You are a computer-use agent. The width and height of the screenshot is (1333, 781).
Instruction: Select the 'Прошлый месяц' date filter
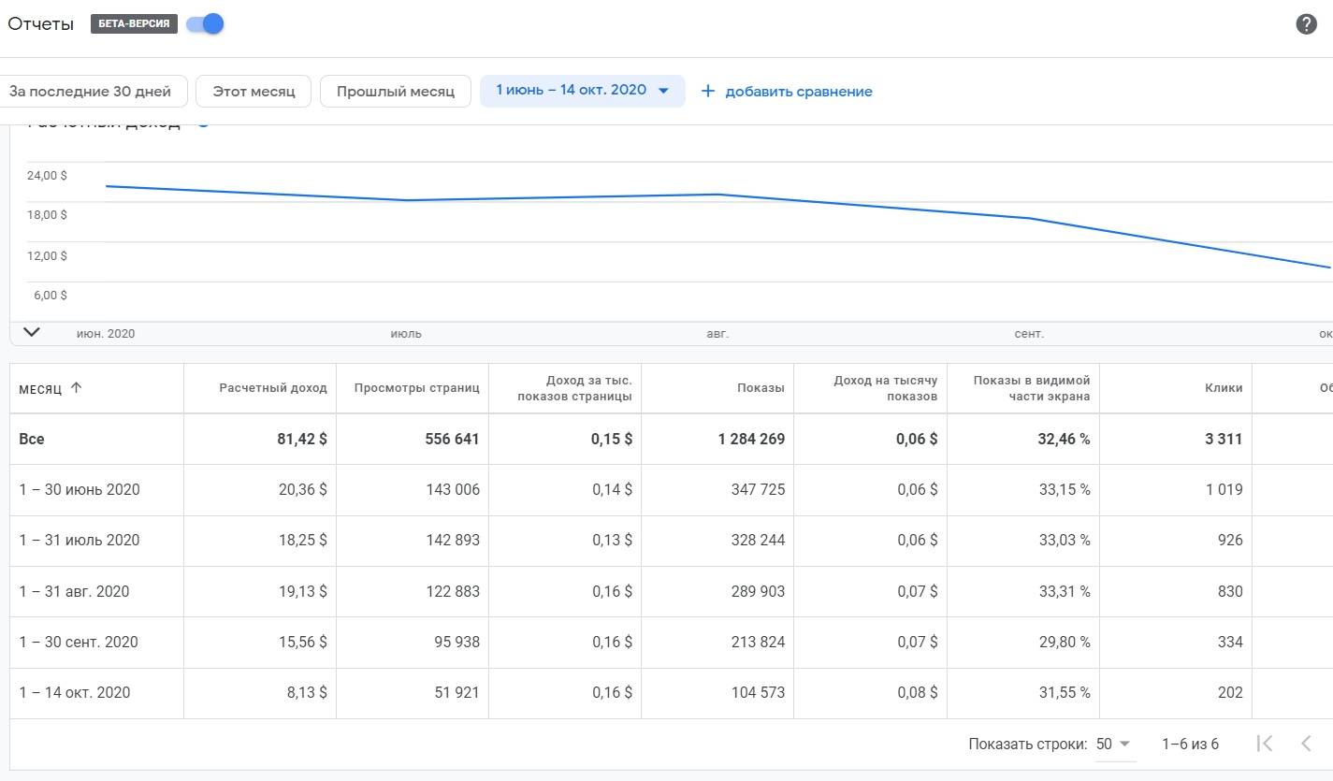click(x=395, y=92)
